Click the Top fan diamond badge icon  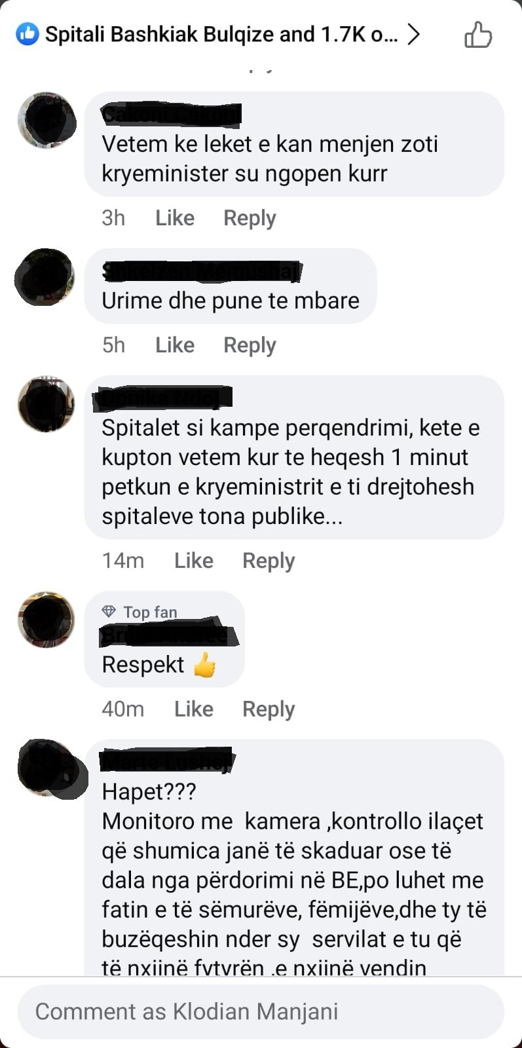[109, 612]
